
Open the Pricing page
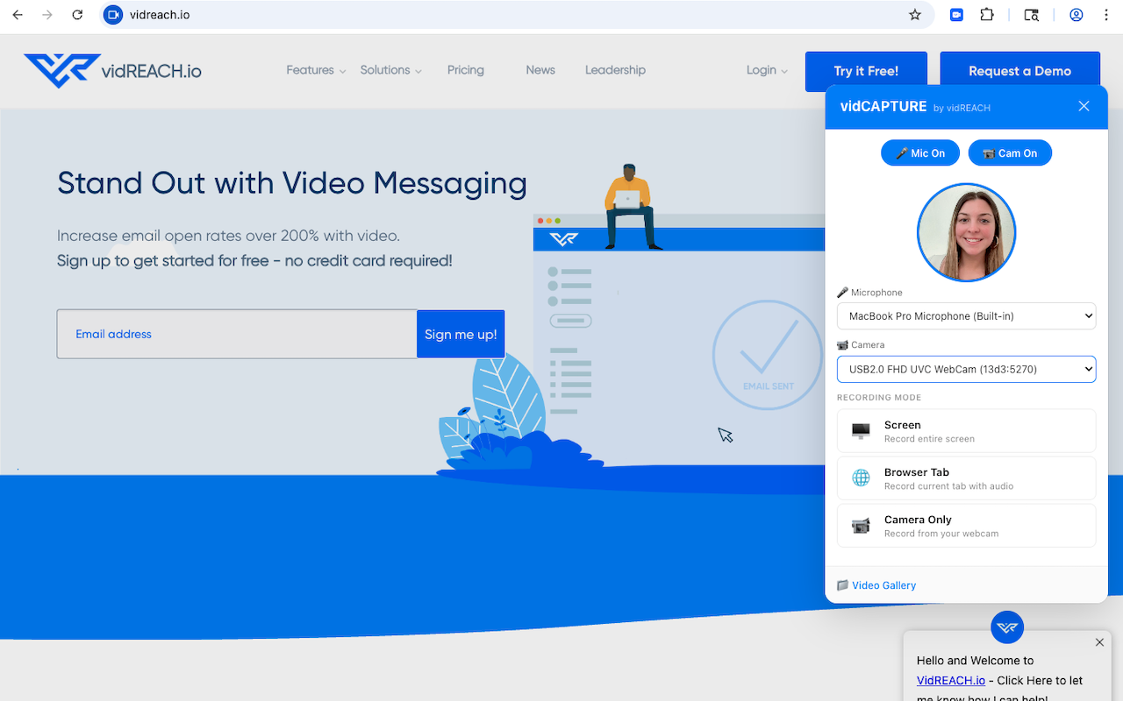point(466,70)
